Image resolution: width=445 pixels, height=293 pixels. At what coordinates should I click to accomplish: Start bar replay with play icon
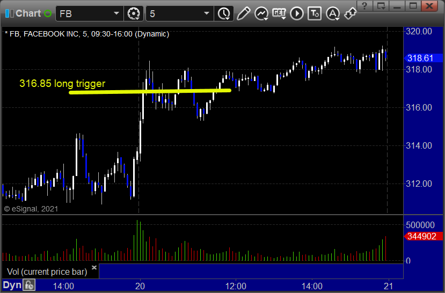click(297, 13)
